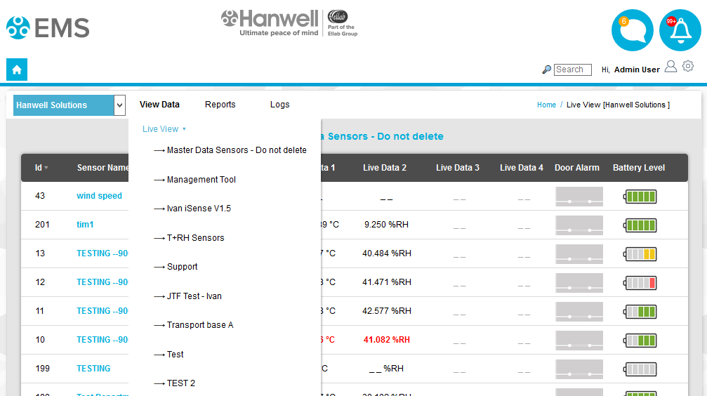This screenshot has width=707, height=396.
Task: Click door alarm indicator in row 10
Action: (x=579, y=341)
